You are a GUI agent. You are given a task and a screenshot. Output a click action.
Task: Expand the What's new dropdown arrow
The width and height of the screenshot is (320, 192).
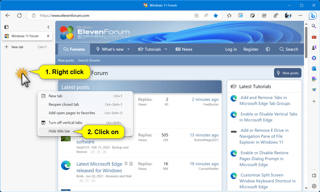[128, 49]
